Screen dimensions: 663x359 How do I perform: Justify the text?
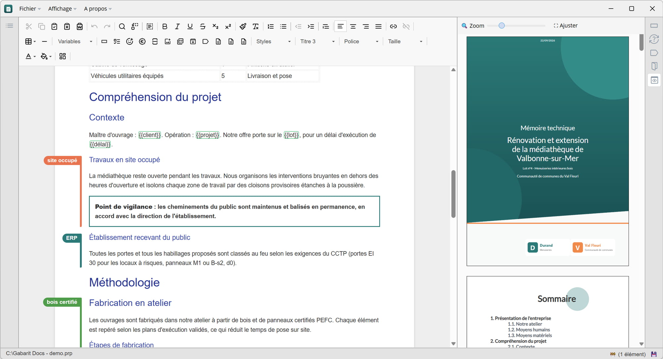tap(378, 27)
